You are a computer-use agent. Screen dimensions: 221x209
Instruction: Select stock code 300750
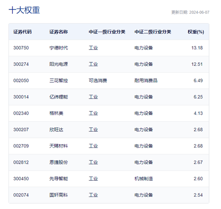[x=21, y=48]
